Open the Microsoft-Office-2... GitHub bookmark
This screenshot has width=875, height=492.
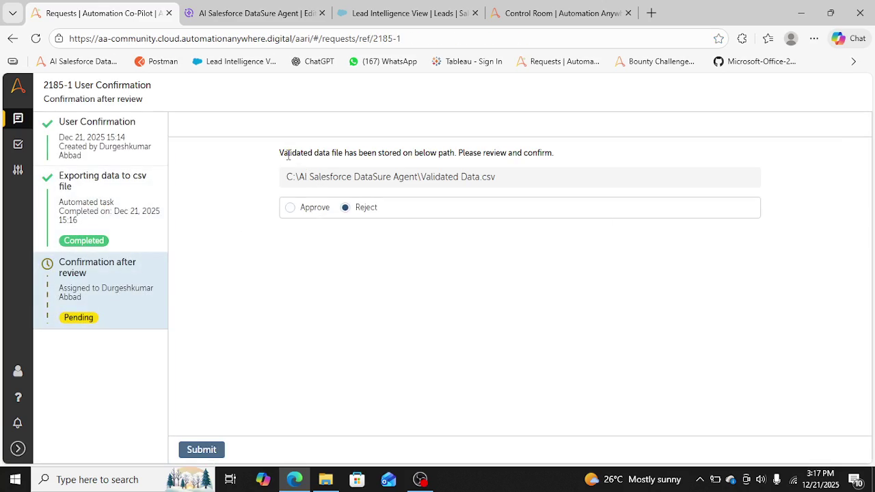[x=755, y=61]
